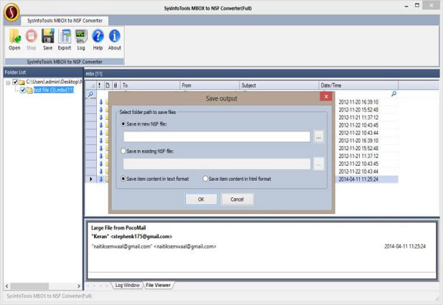Click the search magnifier at left of filter row
The width and height of the screenshot is (443, 305).
pyautogui.click(x=90, y=94)
